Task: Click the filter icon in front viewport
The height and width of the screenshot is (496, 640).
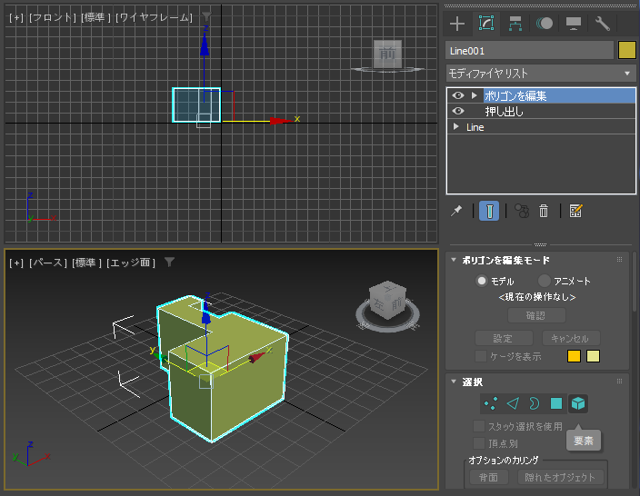Action: pyautogui.click(x=206, y=16)
